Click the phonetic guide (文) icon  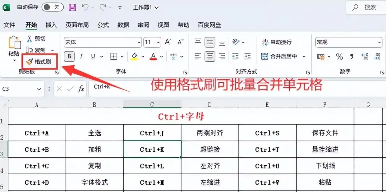[173, 56]
